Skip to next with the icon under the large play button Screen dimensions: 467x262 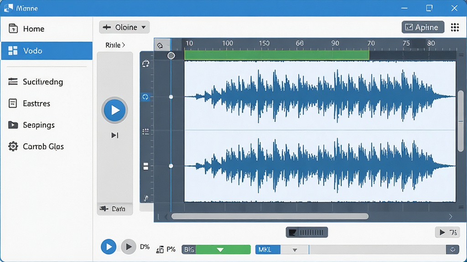point(114,136)
